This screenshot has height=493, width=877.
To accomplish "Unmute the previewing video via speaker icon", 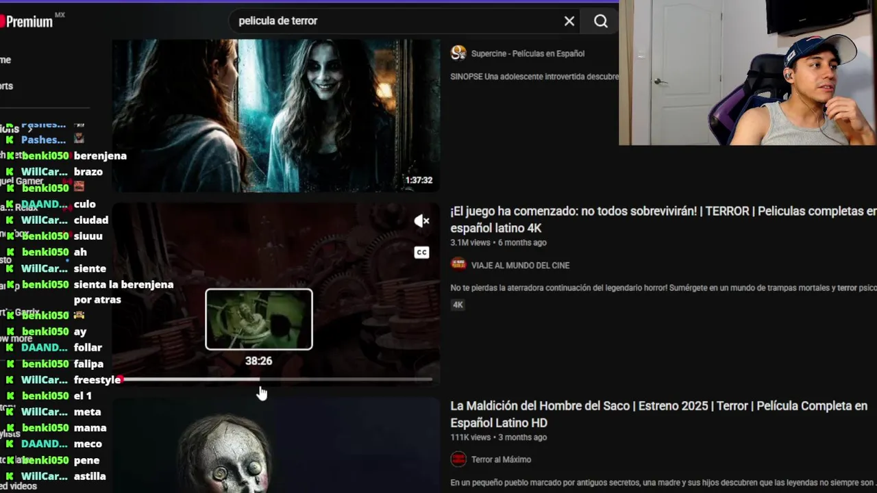I will (421, 220).
